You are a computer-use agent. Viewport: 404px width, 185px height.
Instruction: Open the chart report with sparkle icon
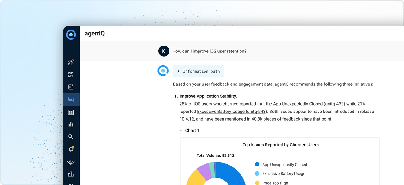[x=71, y=87]
